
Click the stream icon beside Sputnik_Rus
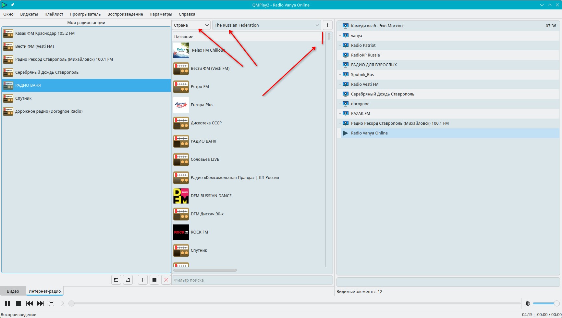click(346, 74)
